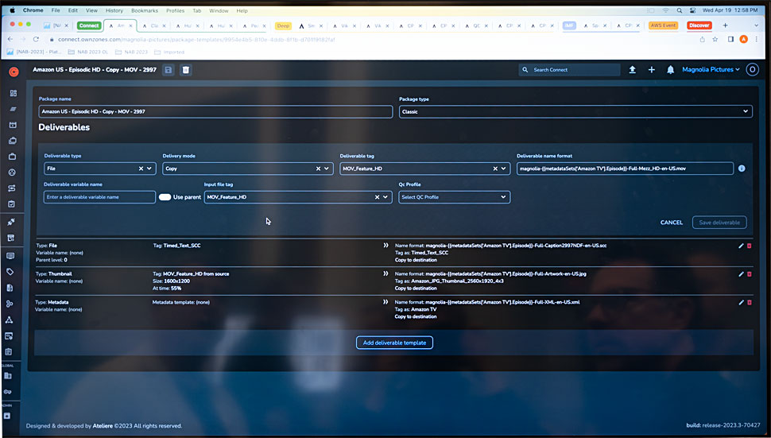Click the Connect logo in the sidebar

14,72
